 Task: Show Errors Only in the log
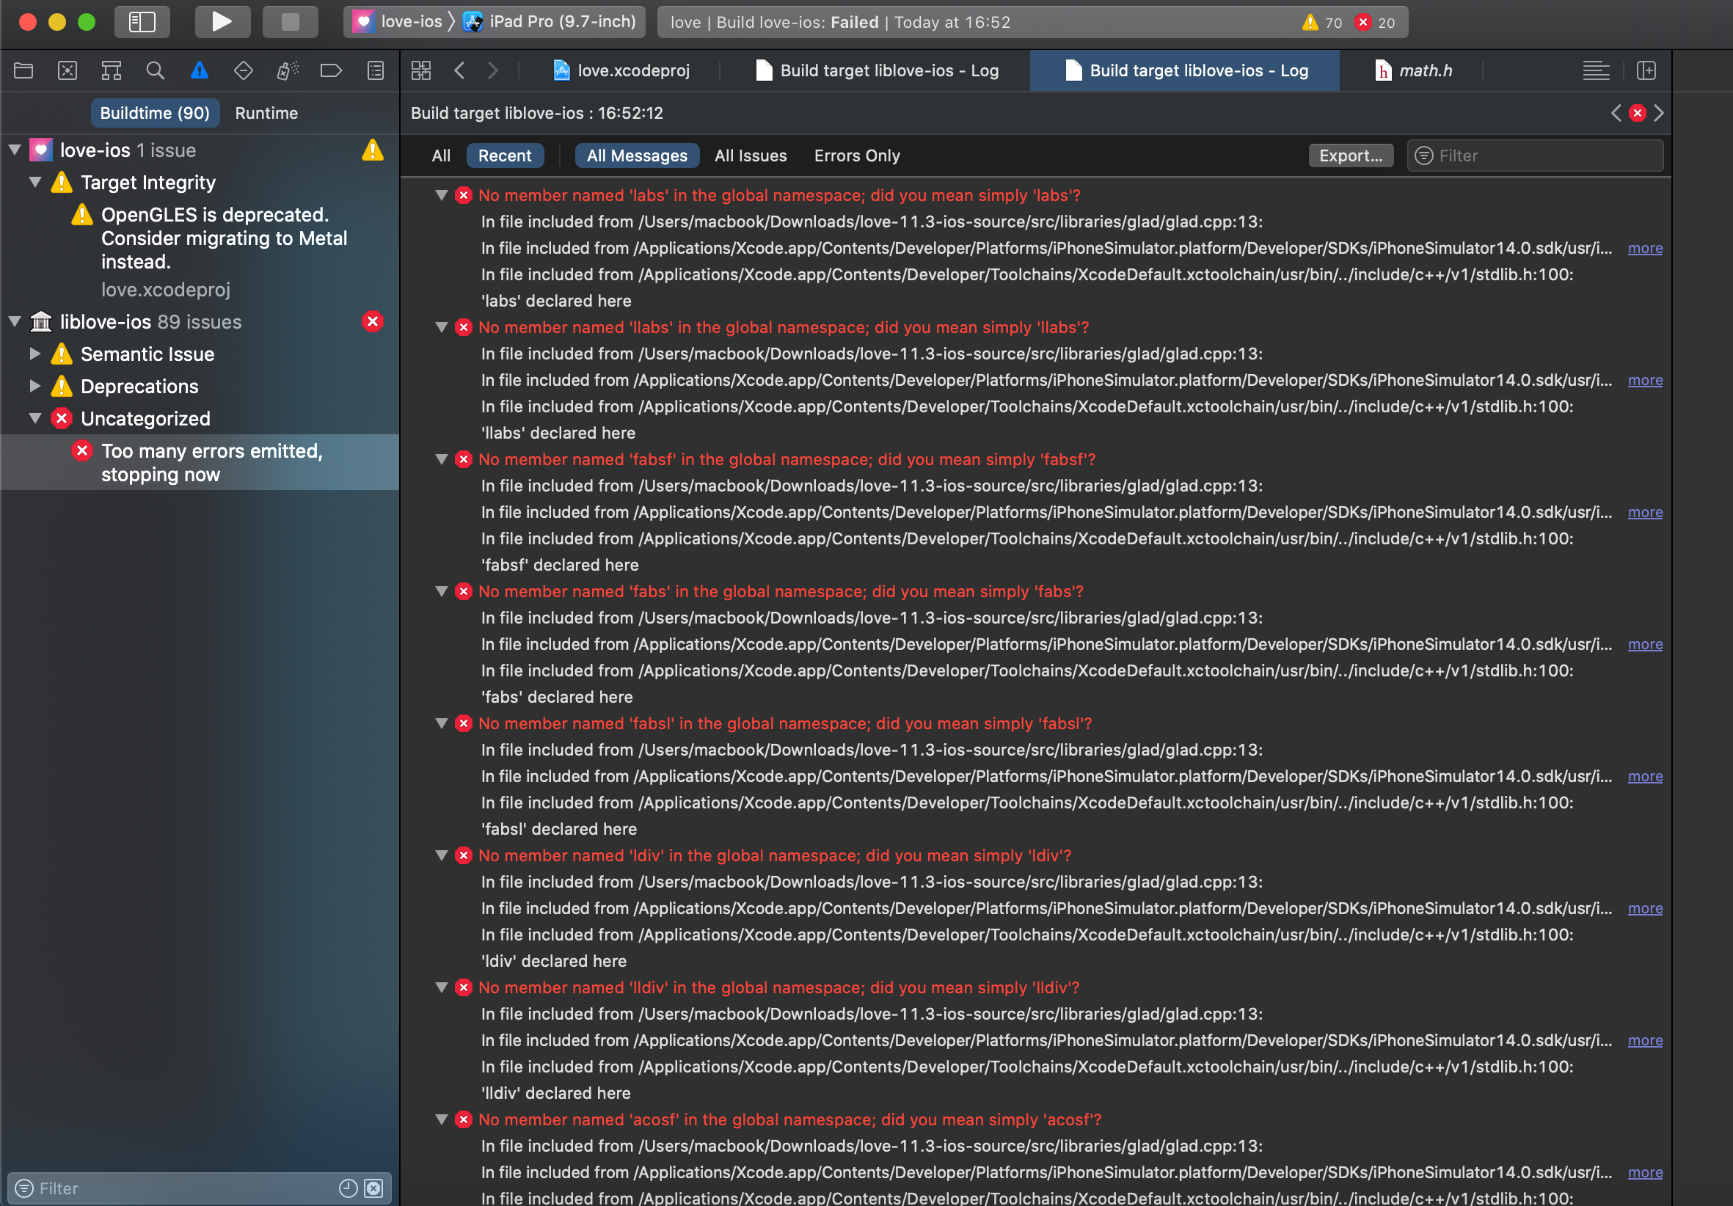857,156
